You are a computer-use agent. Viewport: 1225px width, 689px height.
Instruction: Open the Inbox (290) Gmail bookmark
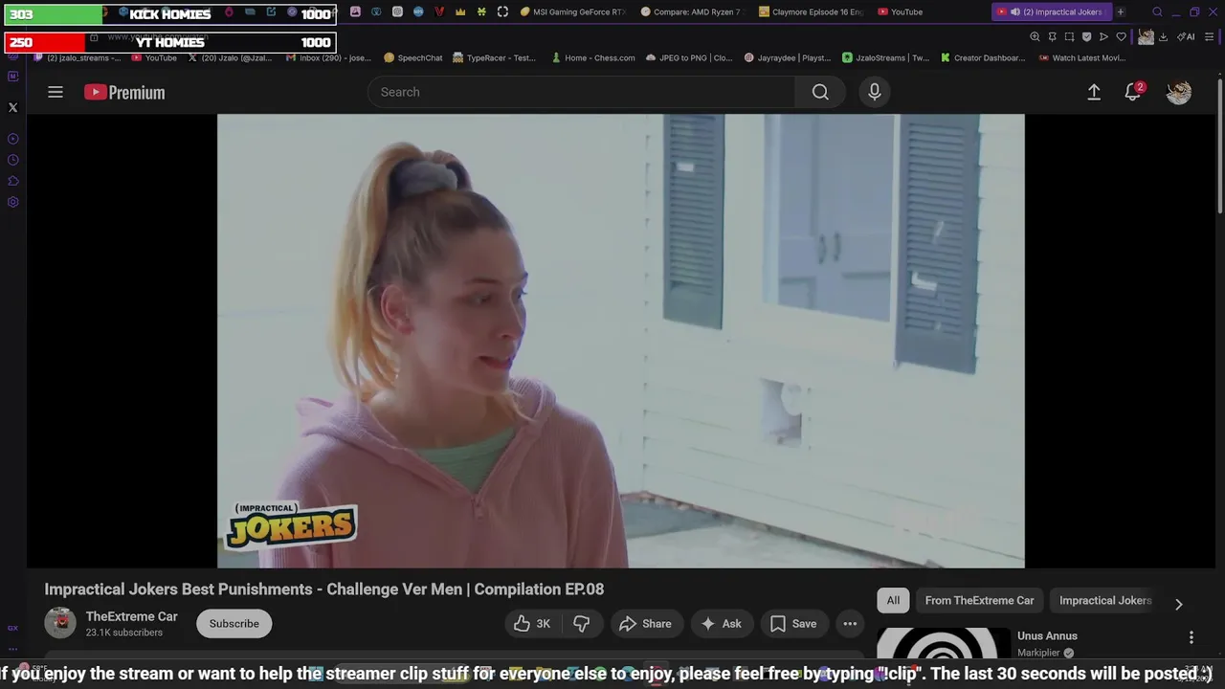point(328,57)
